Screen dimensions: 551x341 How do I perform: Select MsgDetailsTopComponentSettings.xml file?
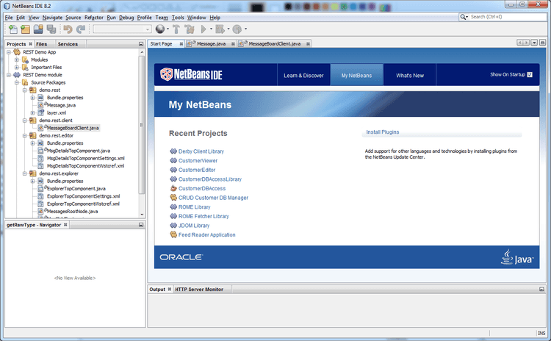pos(86,159)
